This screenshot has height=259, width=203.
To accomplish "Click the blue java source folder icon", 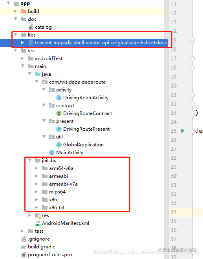I will pos(38,74).
